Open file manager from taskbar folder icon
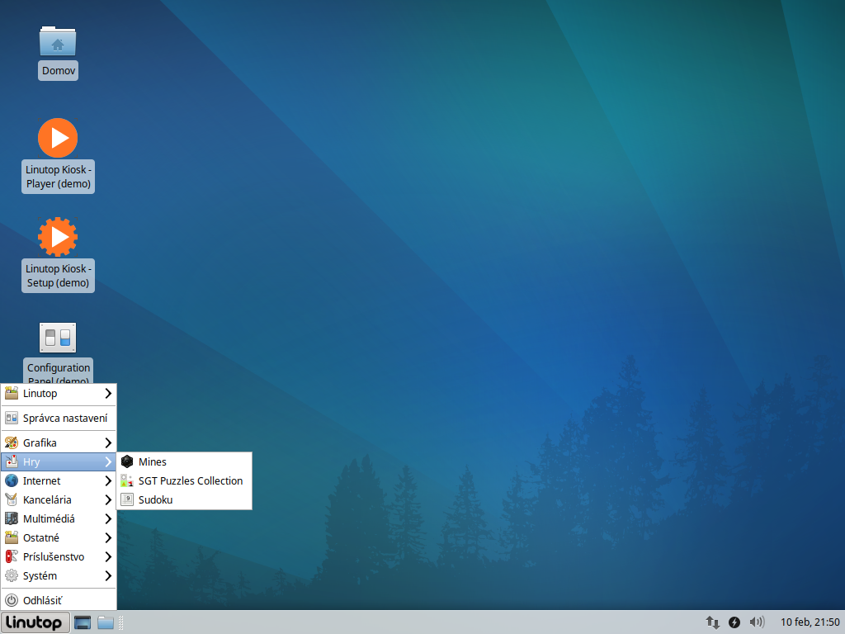 [x=106, y=622]
